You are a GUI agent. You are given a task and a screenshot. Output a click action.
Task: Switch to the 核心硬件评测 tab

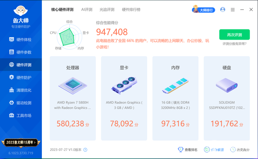[62, 10]
